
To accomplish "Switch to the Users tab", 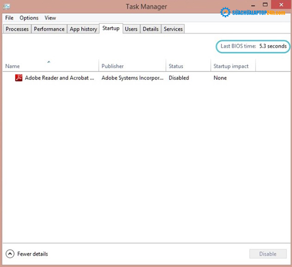I will (131, 29).
